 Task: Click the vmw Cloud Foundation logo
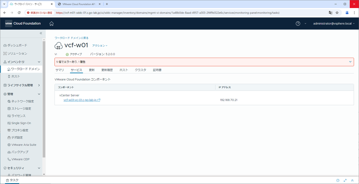23,24
